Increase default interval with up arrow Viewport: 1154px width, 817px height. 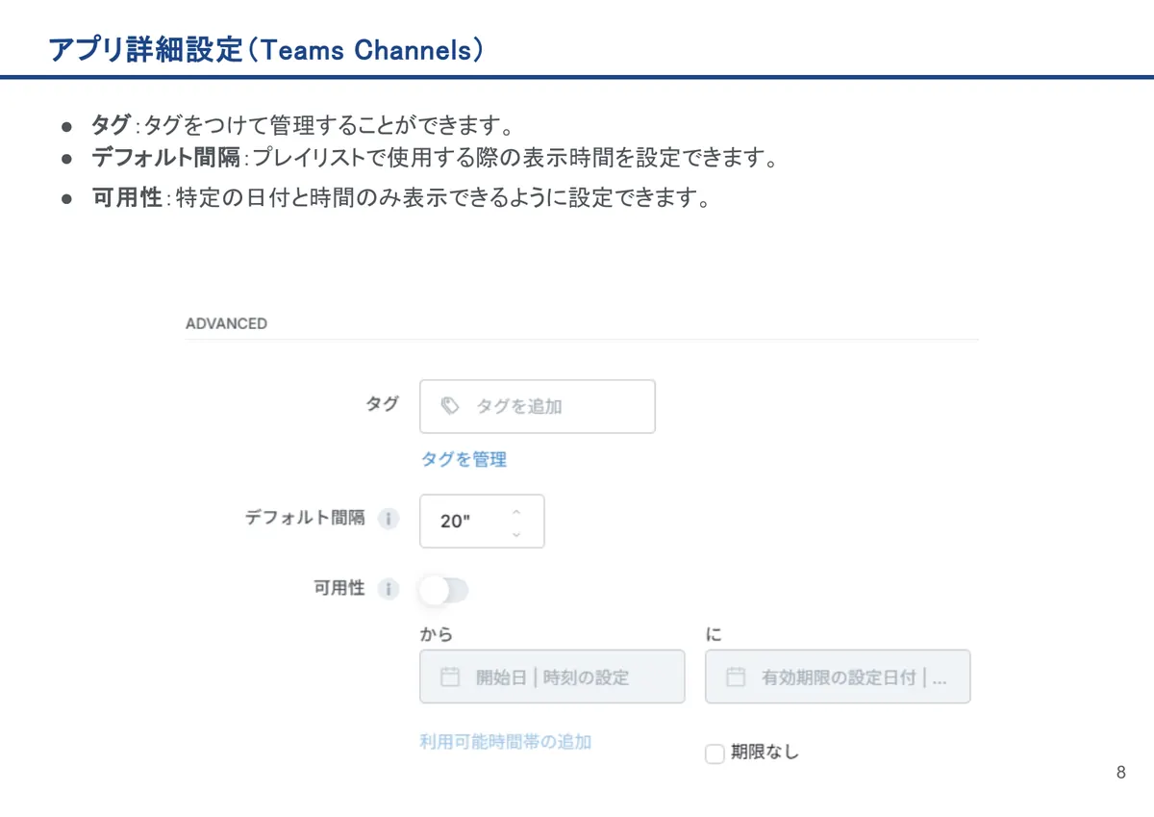[516, 511]
